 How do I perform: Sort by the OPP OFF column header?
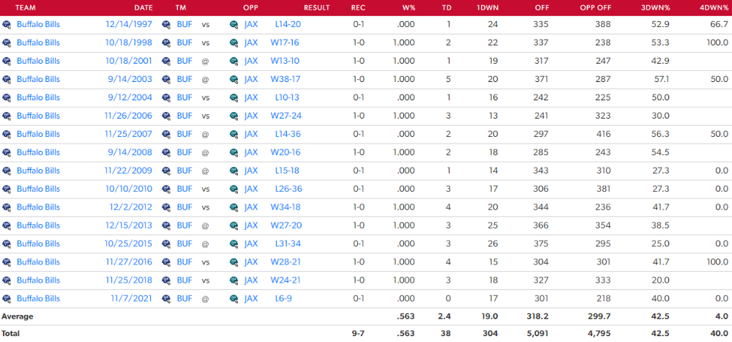[595, 8]
